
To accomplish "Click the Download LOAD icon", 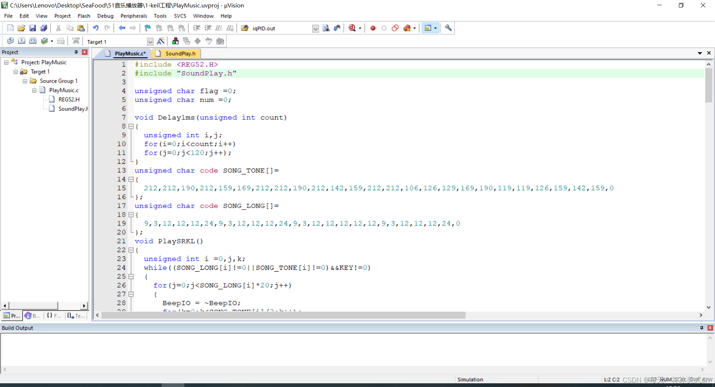I will coord(76,41).
